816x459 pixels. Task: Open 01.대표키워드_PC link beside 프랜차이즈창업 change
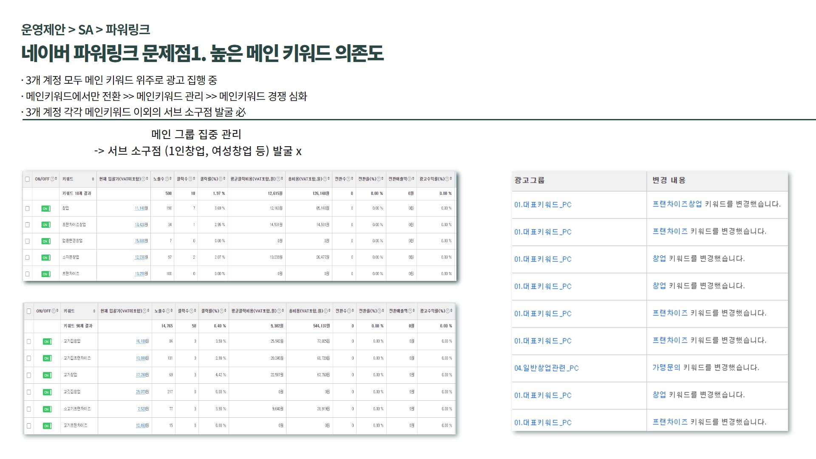pos(543,204)
